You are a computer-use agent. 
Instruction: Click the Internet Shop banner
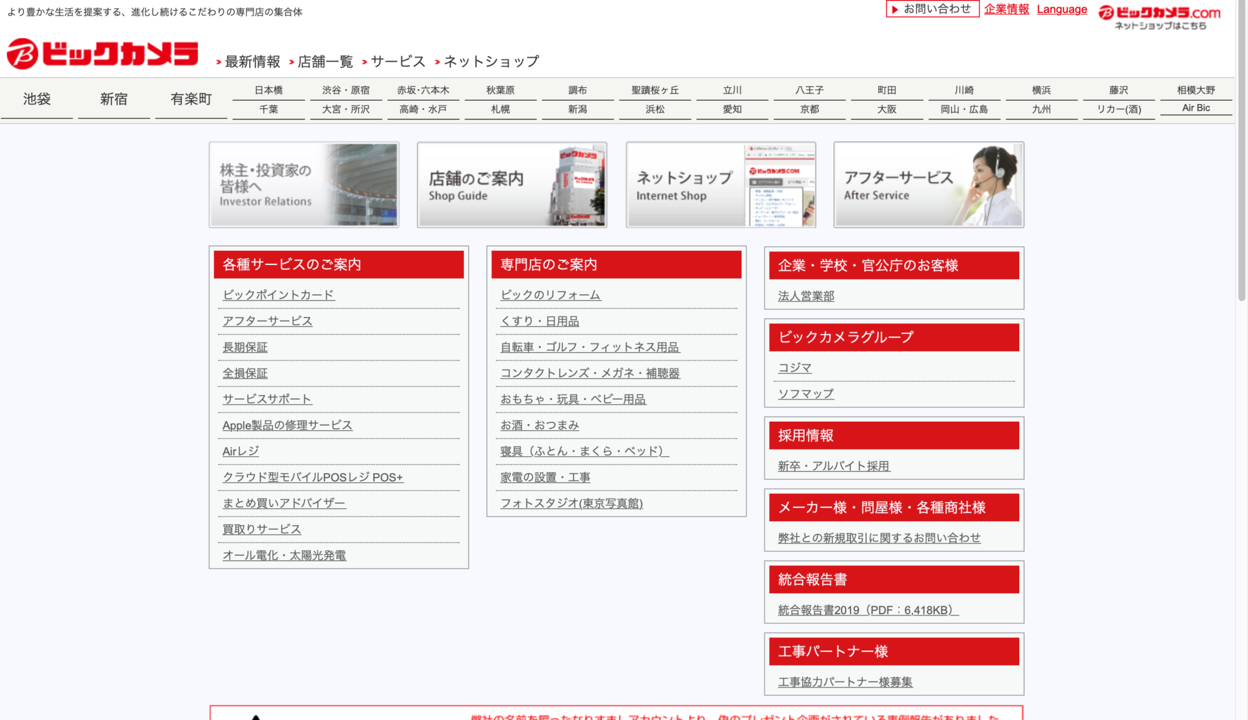pos(720,185)
